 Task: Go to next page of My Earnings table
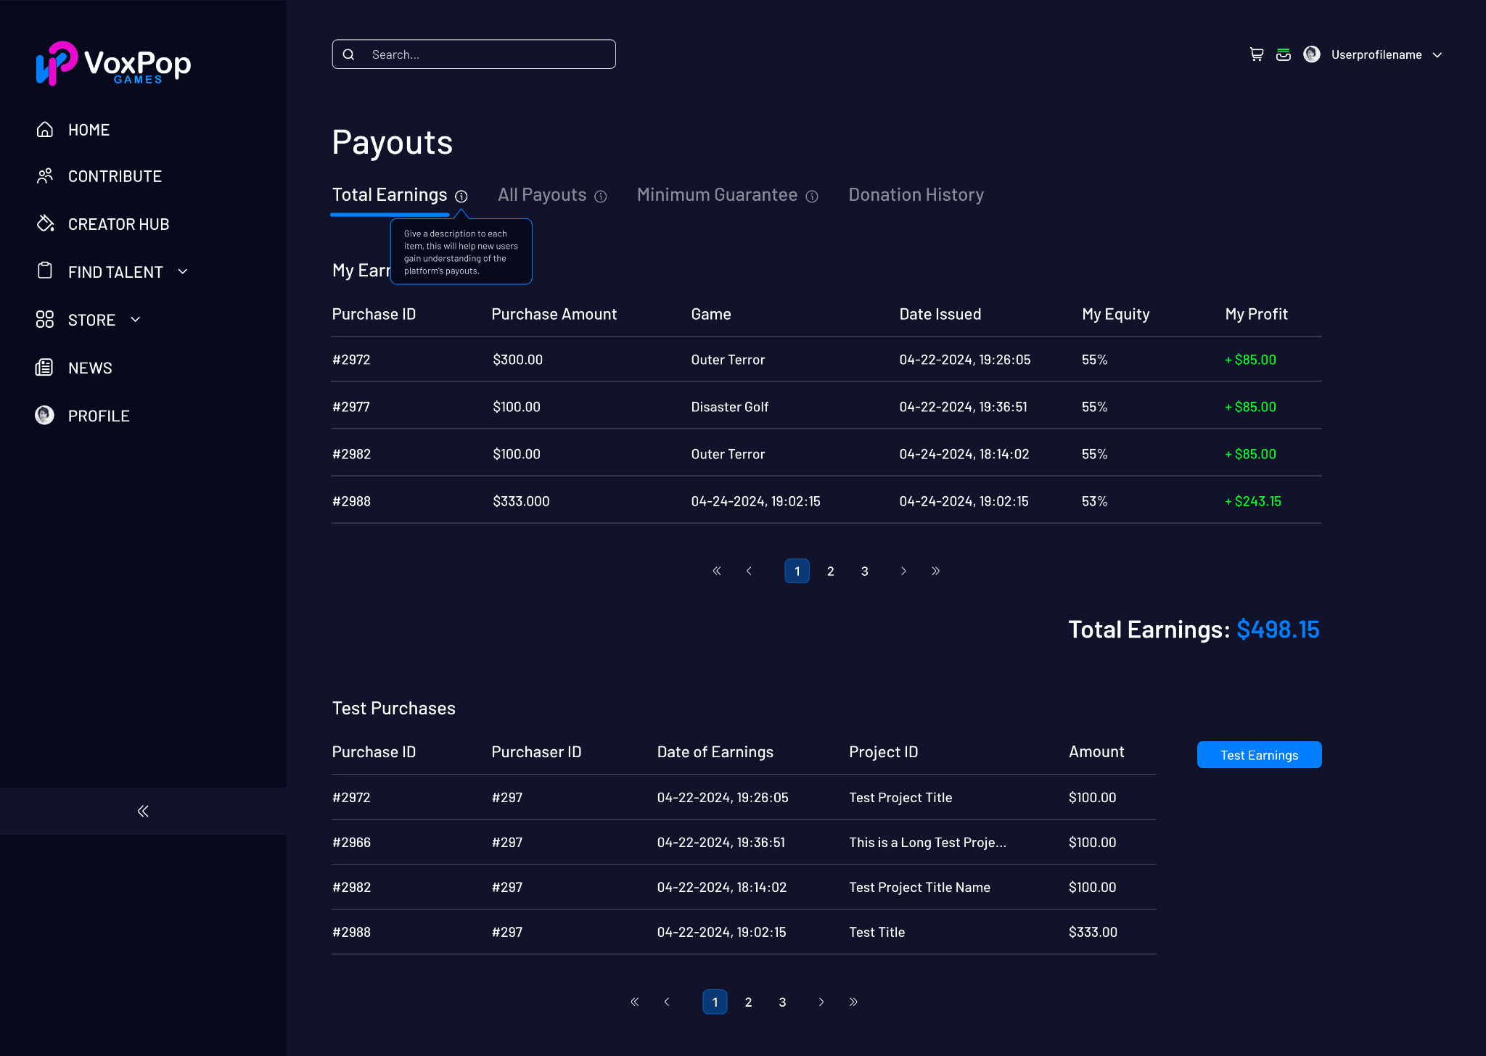point(903,571)
